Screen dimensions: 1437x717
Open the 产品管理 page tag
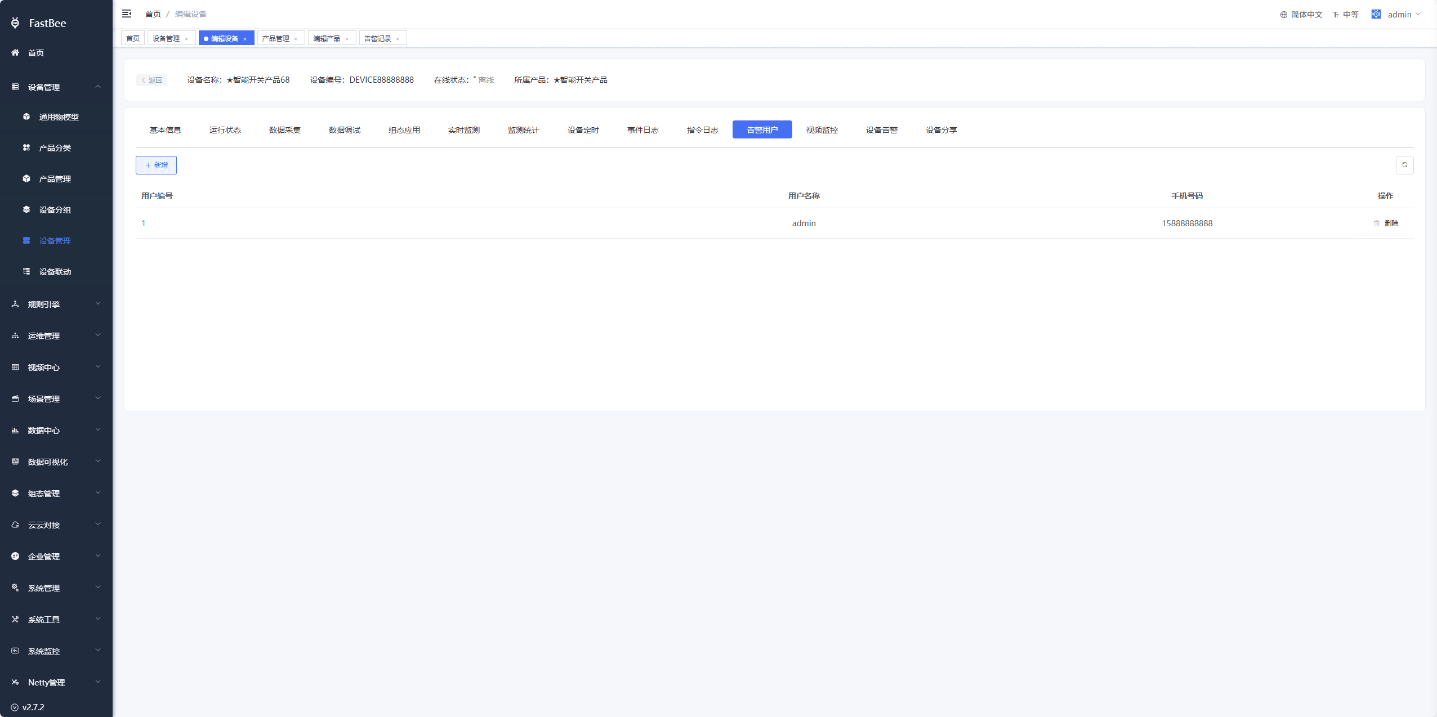pyautogui.click(x=275, y=38)
